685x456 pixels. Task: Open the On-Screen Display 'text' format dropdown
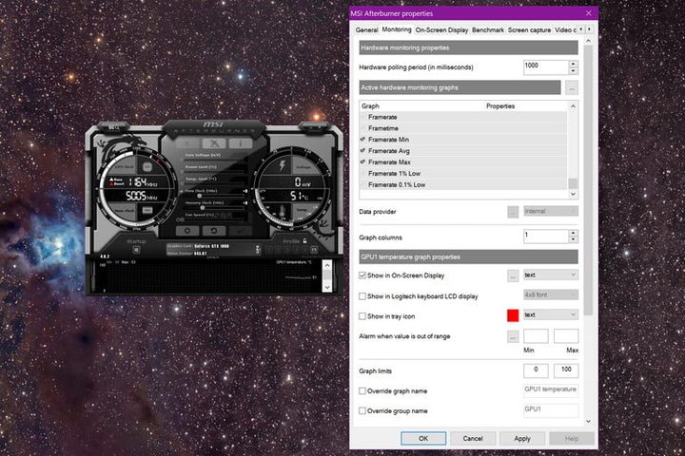click(x=551, y=275)
